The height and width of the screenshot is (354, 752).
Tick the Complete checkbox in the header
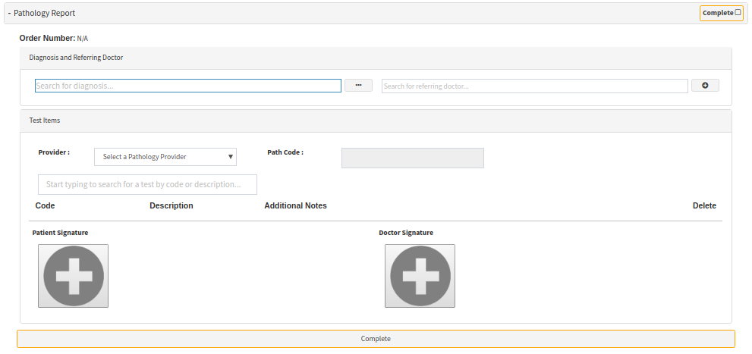[x=738, y=13]
